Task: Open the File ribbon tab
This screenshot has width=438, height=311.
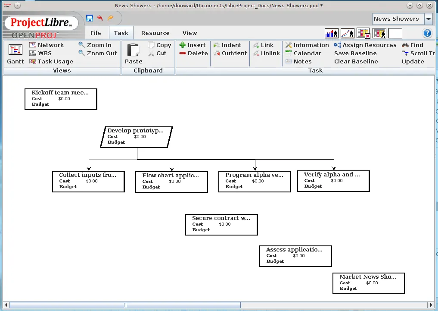Action: (96, 33)
